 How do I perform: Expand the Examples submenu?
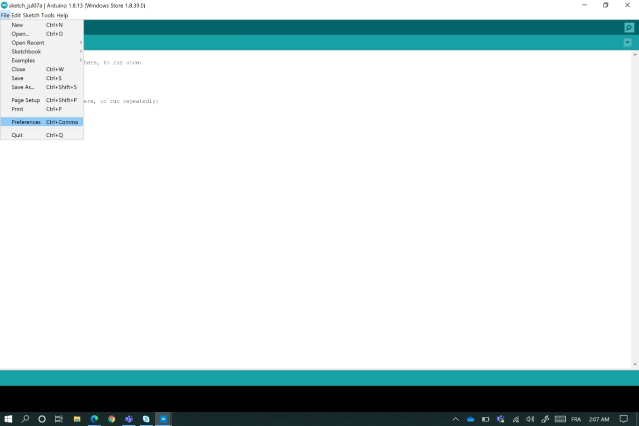(x=42, y=61)
